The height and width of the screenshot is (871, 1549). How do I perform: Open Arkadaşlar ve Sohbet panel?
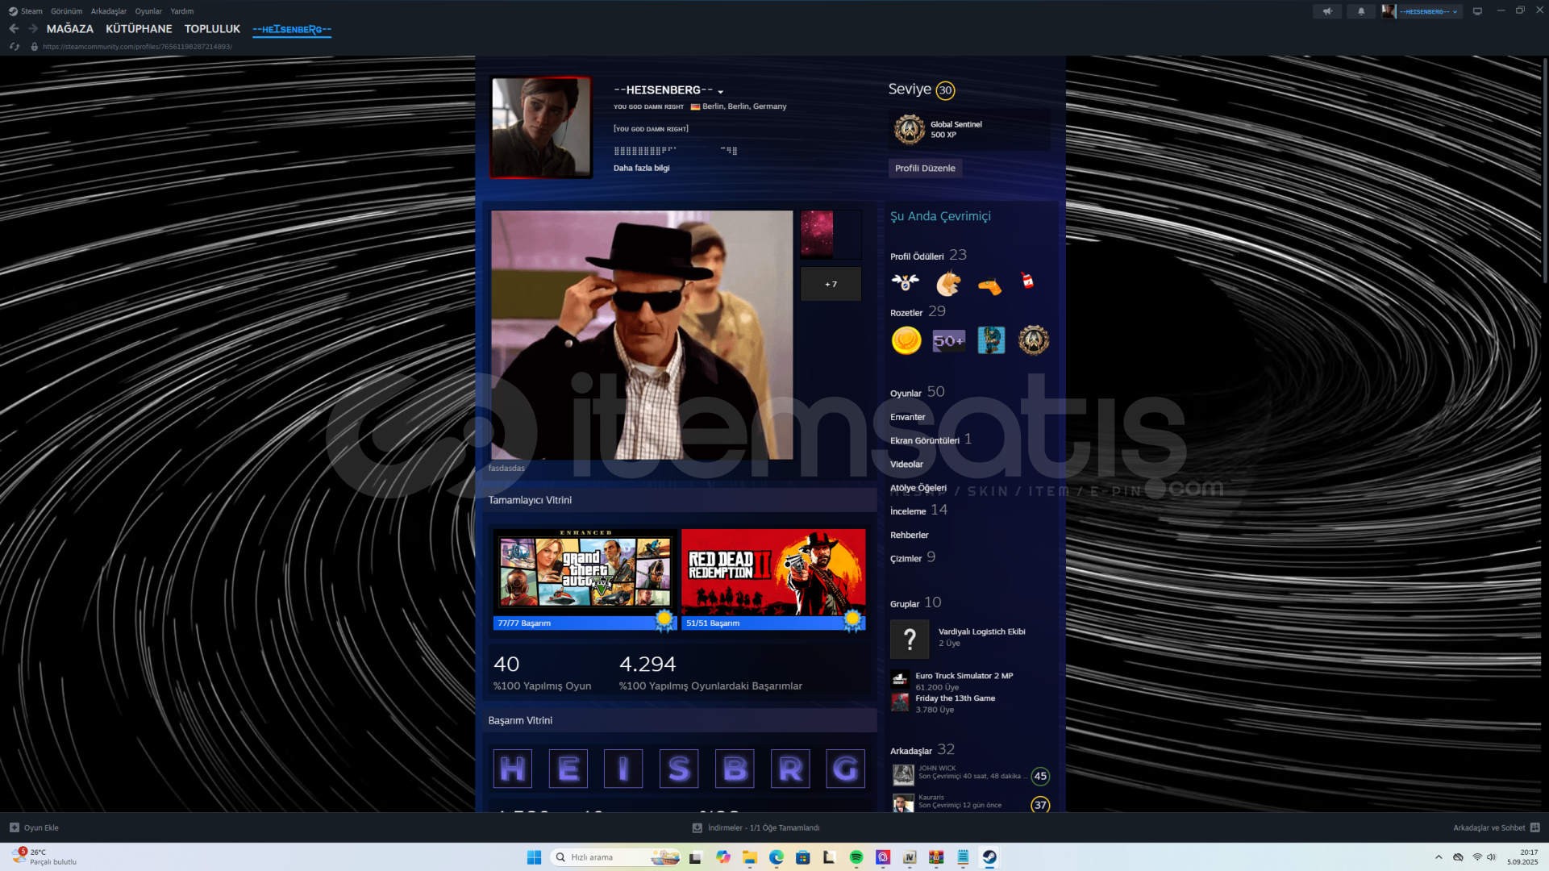point(1496,828)
